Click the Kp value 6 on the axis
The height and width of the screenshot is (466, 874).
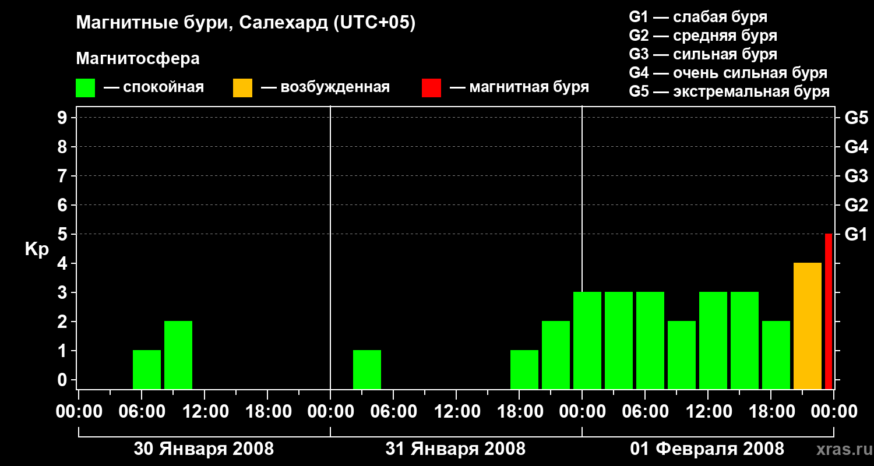64,205
